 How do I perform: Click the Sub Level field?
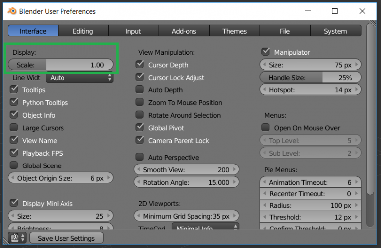point(311,153)
